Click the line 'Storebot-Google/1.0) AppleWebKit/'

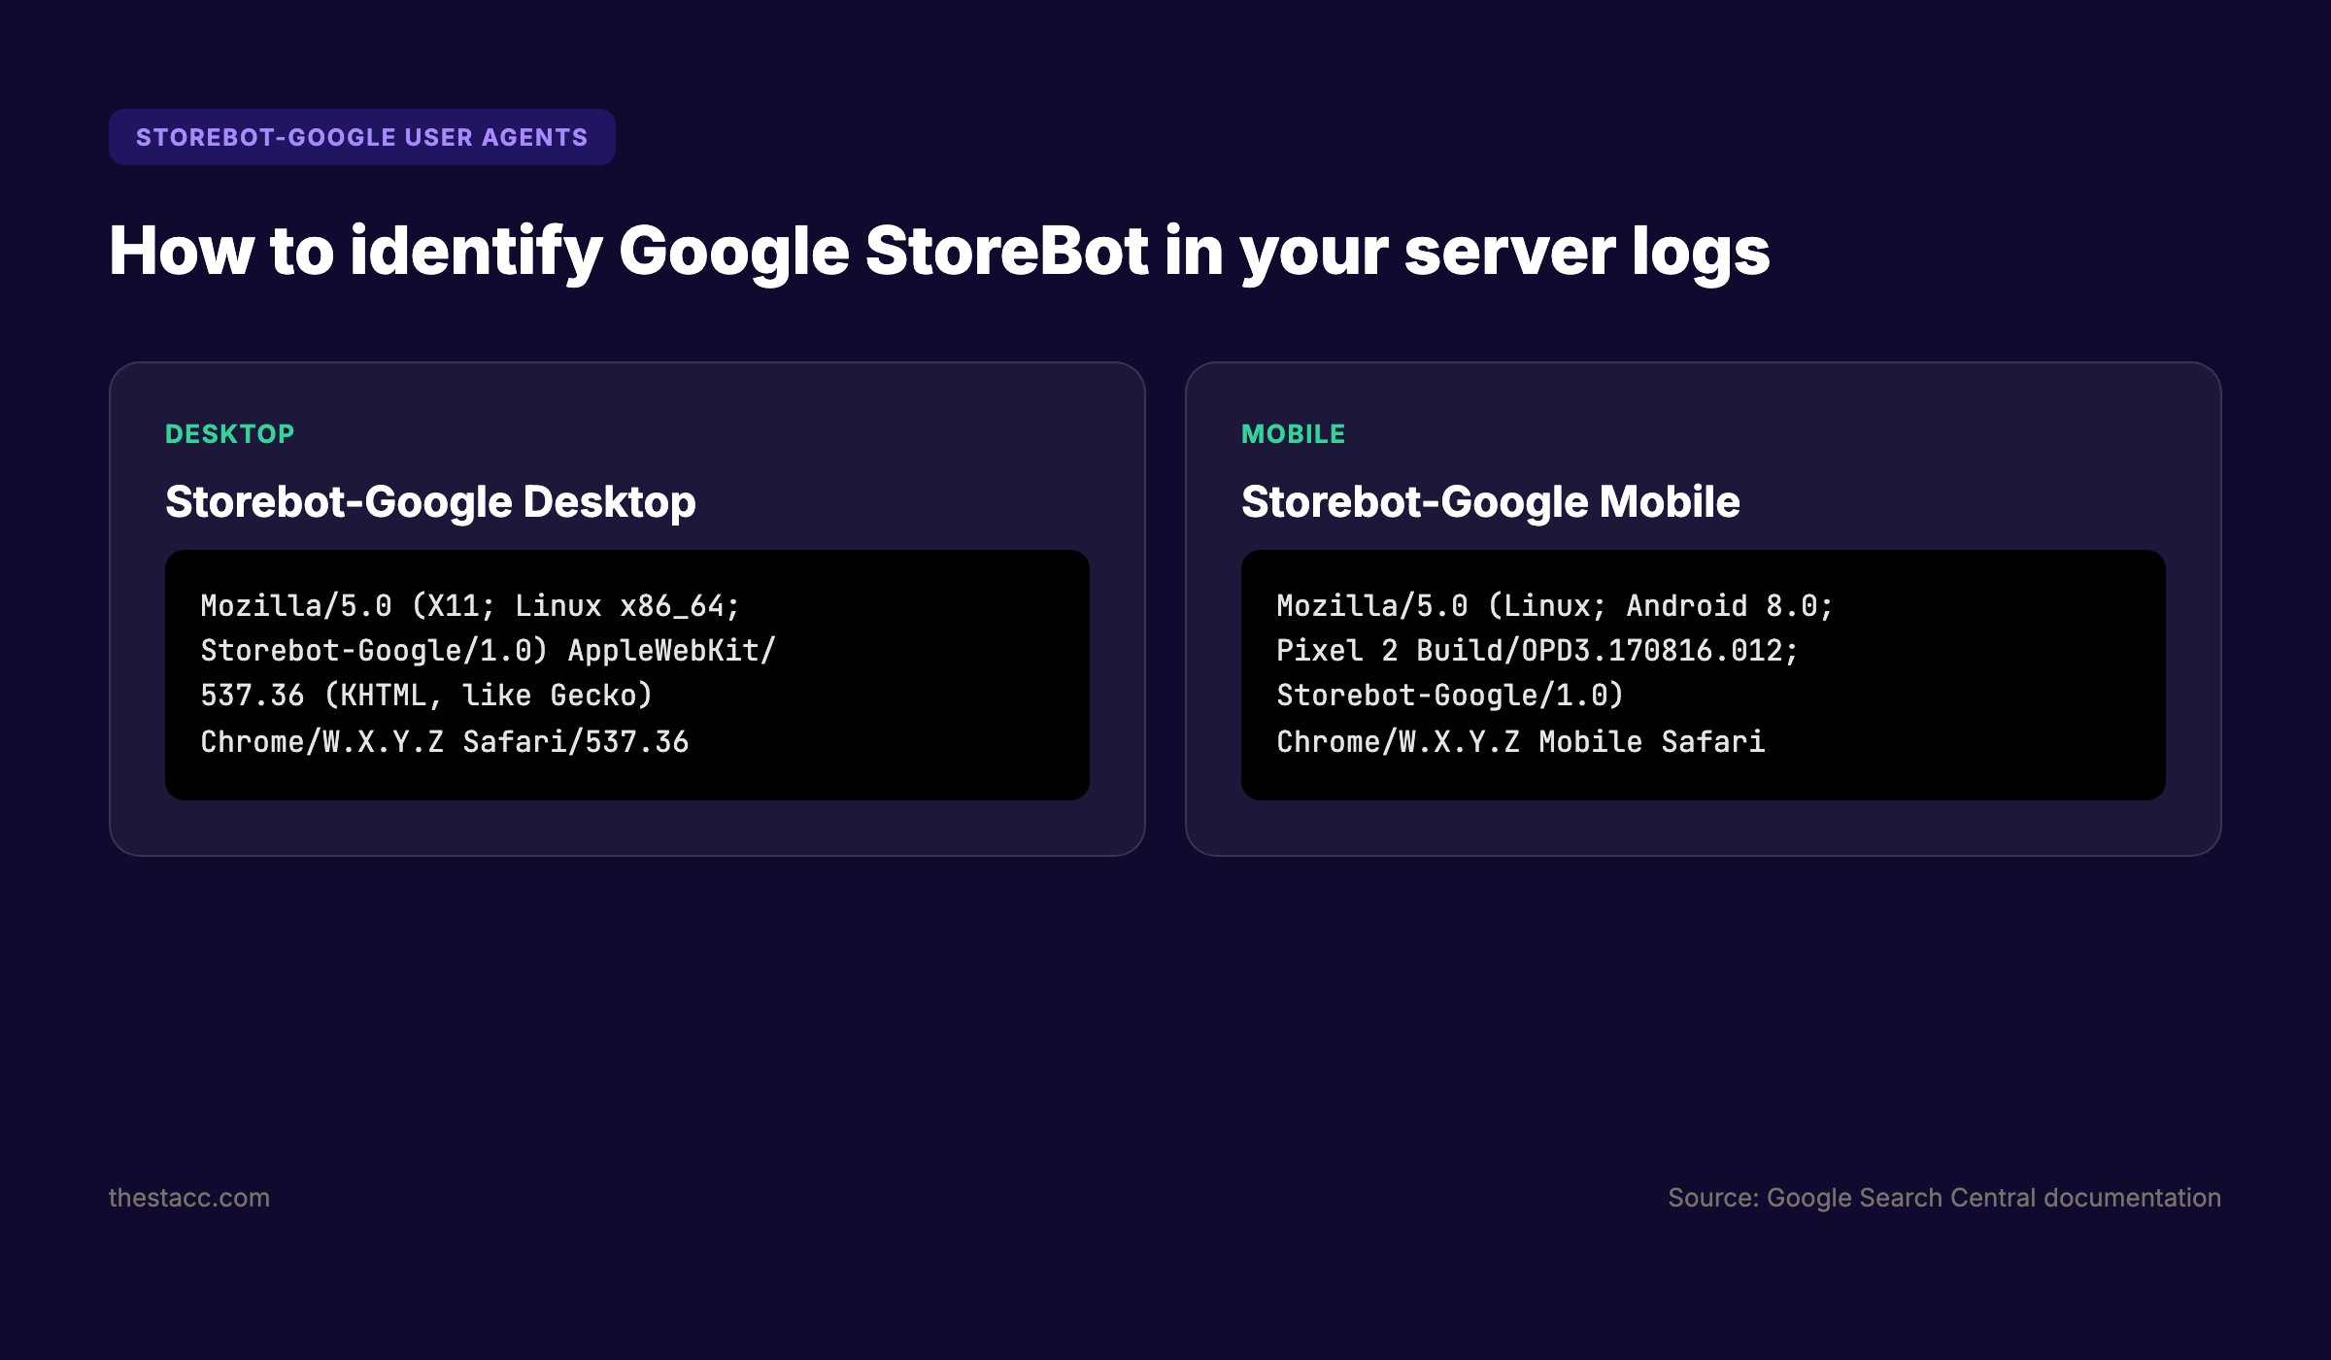point(488,651)
